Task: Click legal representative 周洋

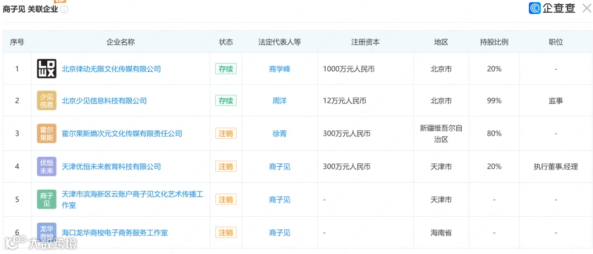Action: tap(279, 101)
